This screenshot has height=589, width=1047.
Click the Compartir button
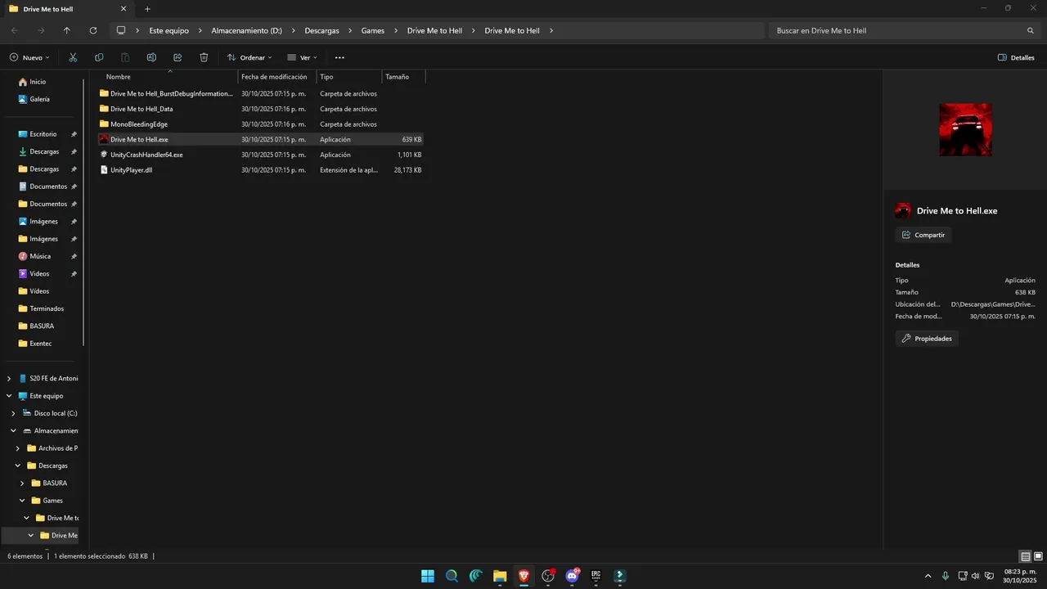point(923,235)
